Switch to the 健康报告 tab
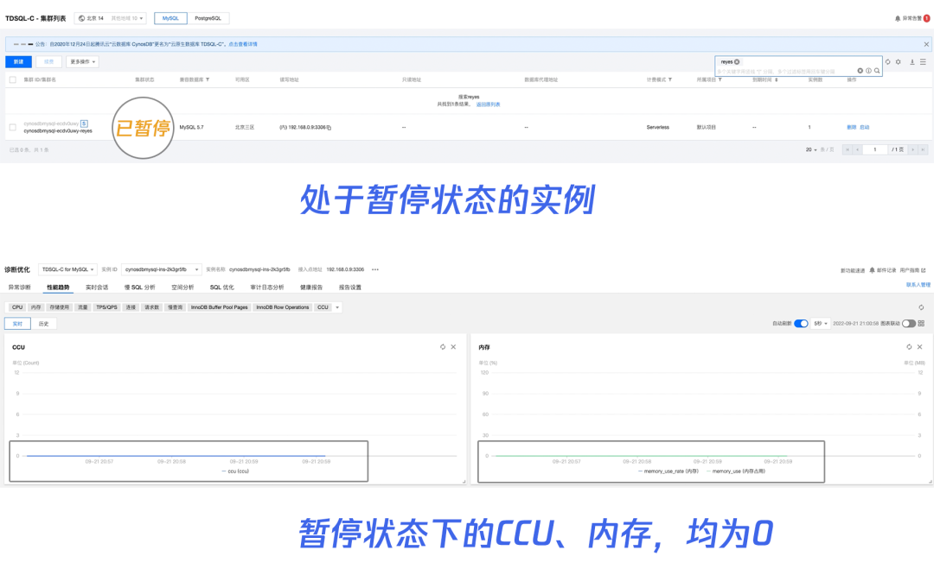934x569 pixels. [311, 288]
